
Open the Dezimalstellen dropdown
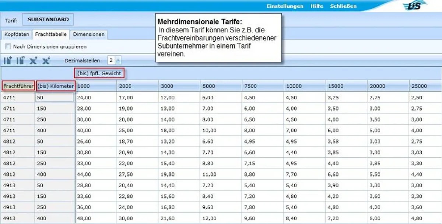pyautogui.click(x=117, y=60)
